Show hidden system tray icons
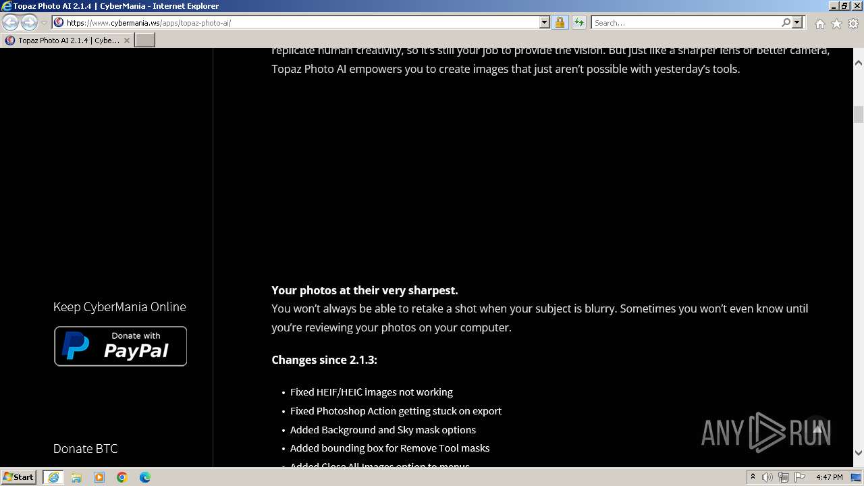 coord(753,477)
